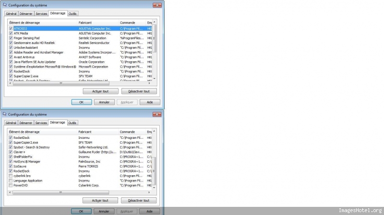Confirm with OK in upper window
The height and width of the screenshot is (215, 384).
click(x=82, y=102)
